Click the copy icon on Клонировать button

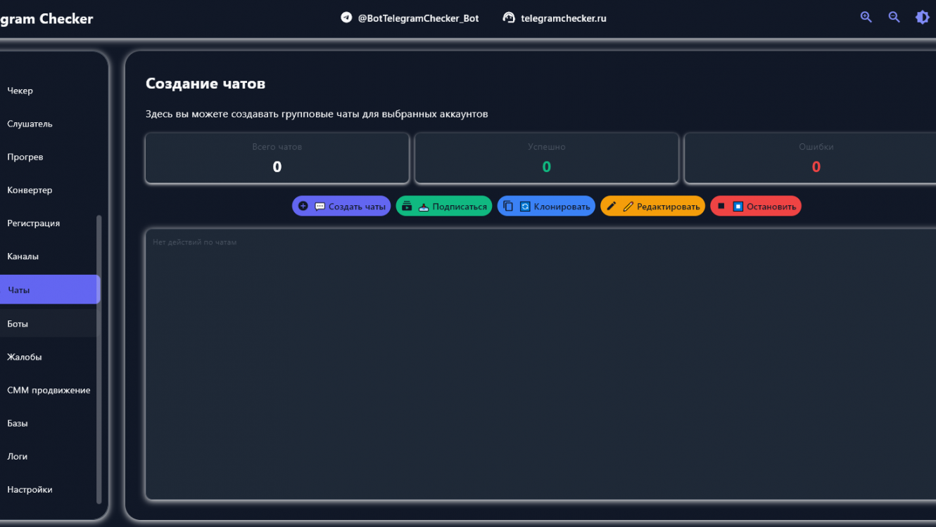pyautogui.click(x=508, y=206)
